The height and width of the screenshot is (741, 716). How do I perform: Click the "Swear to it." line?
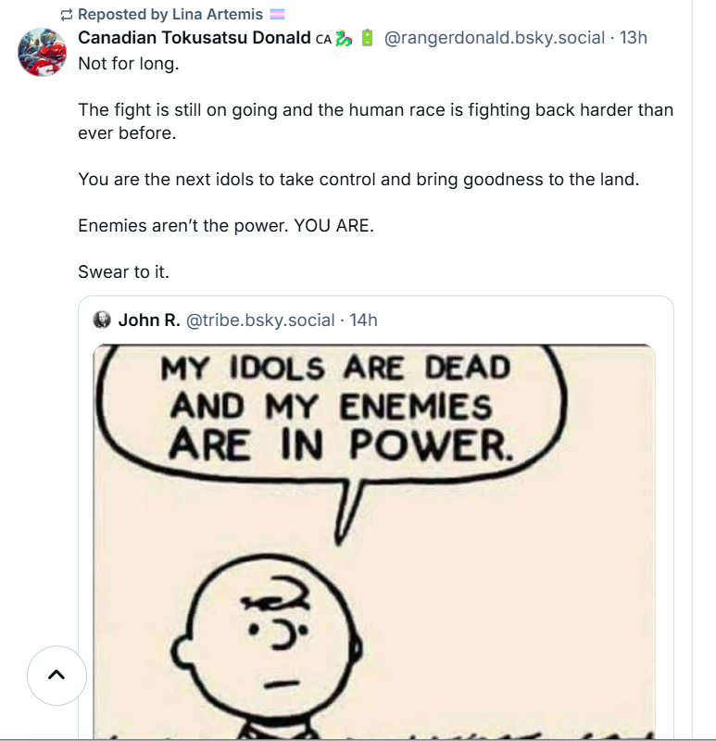(x=124, y=272)
